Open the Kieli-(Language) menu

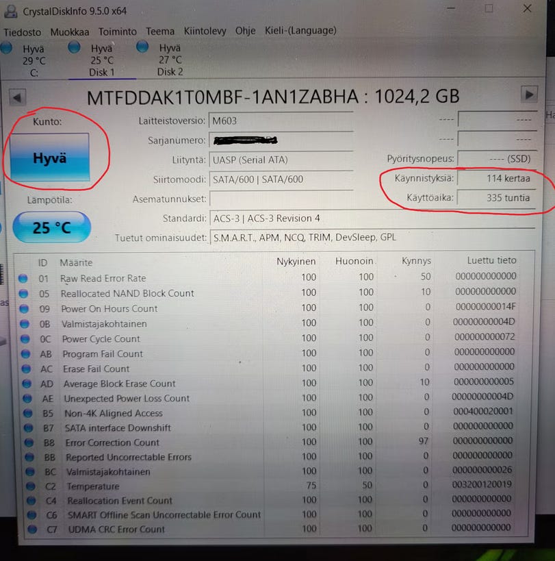point(300,30)
